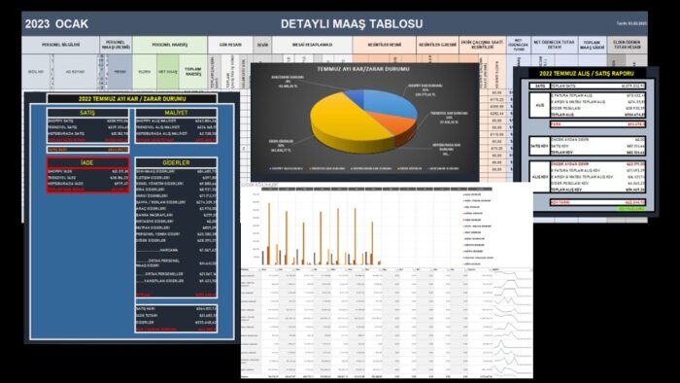Click the MESAİ HESAPLAMASI header cell
The image size is (680, 383).
coord(312,45)
